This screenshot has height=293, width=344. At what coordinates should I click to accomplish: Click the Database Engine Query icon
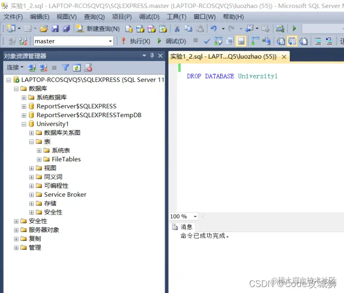(129, 29)
